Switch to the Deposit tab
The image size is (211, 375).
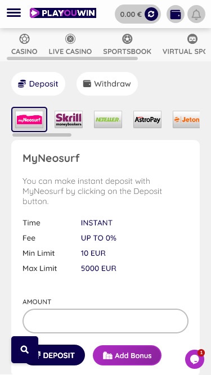38,84
